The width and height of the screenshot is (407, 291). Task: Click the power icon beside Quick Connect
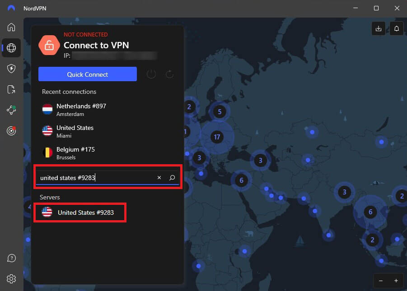[151, 74]
